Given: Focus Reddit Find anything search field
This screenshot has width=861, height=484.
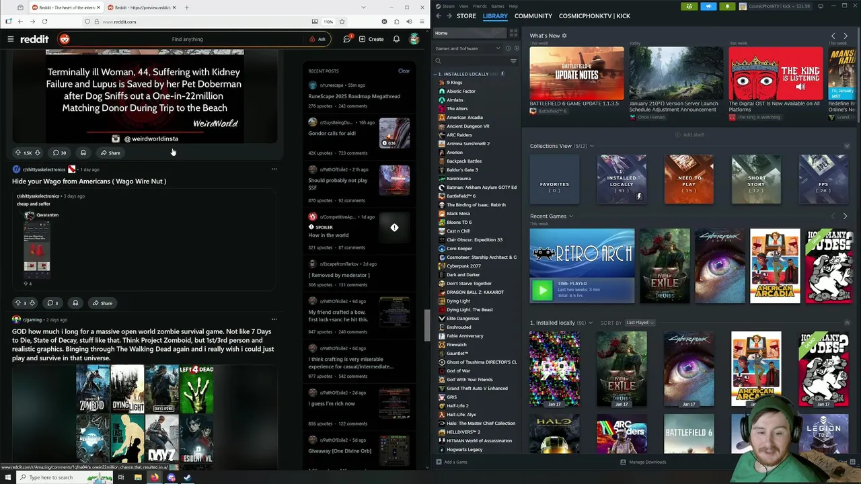Looking at the screenshot, I should pyautogui.click(x=187, y=39).
